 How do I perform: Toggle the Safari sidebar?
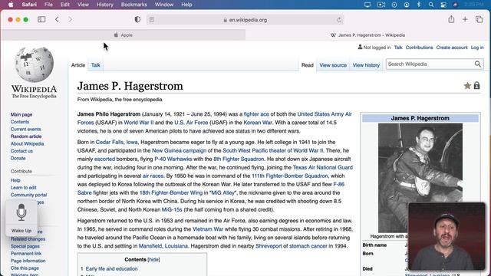click(x=41, y=19)
